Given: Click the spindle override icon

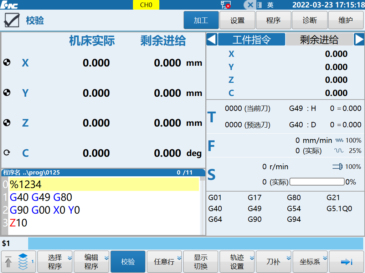Looking at the screenshot, I should (x=337, y=166).
